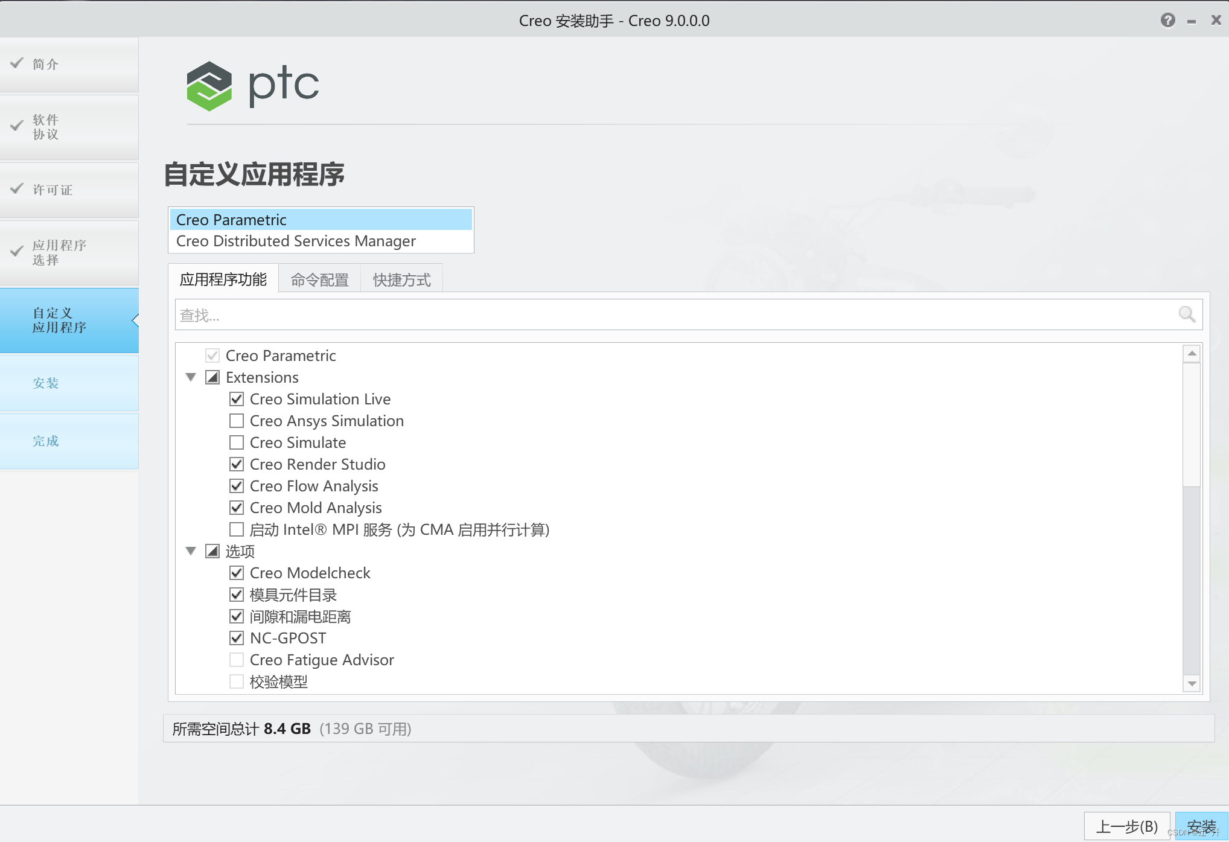Image resolution: width=1229 pixels, height=842 pixels.
Task: Uncheck 模具元件目录 option
Action: tap(237, 595)
